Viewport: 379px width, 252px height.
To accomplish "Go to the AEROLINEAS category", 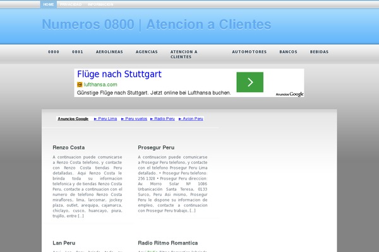I will click(109, 52).
